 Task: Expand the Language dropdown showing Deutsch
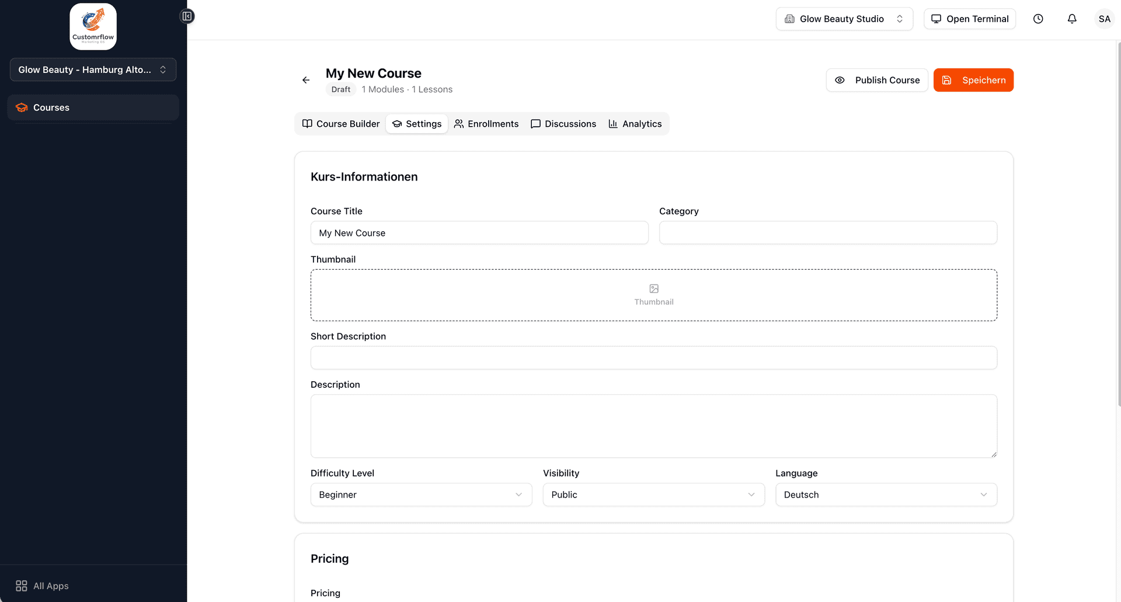(886, 495)
